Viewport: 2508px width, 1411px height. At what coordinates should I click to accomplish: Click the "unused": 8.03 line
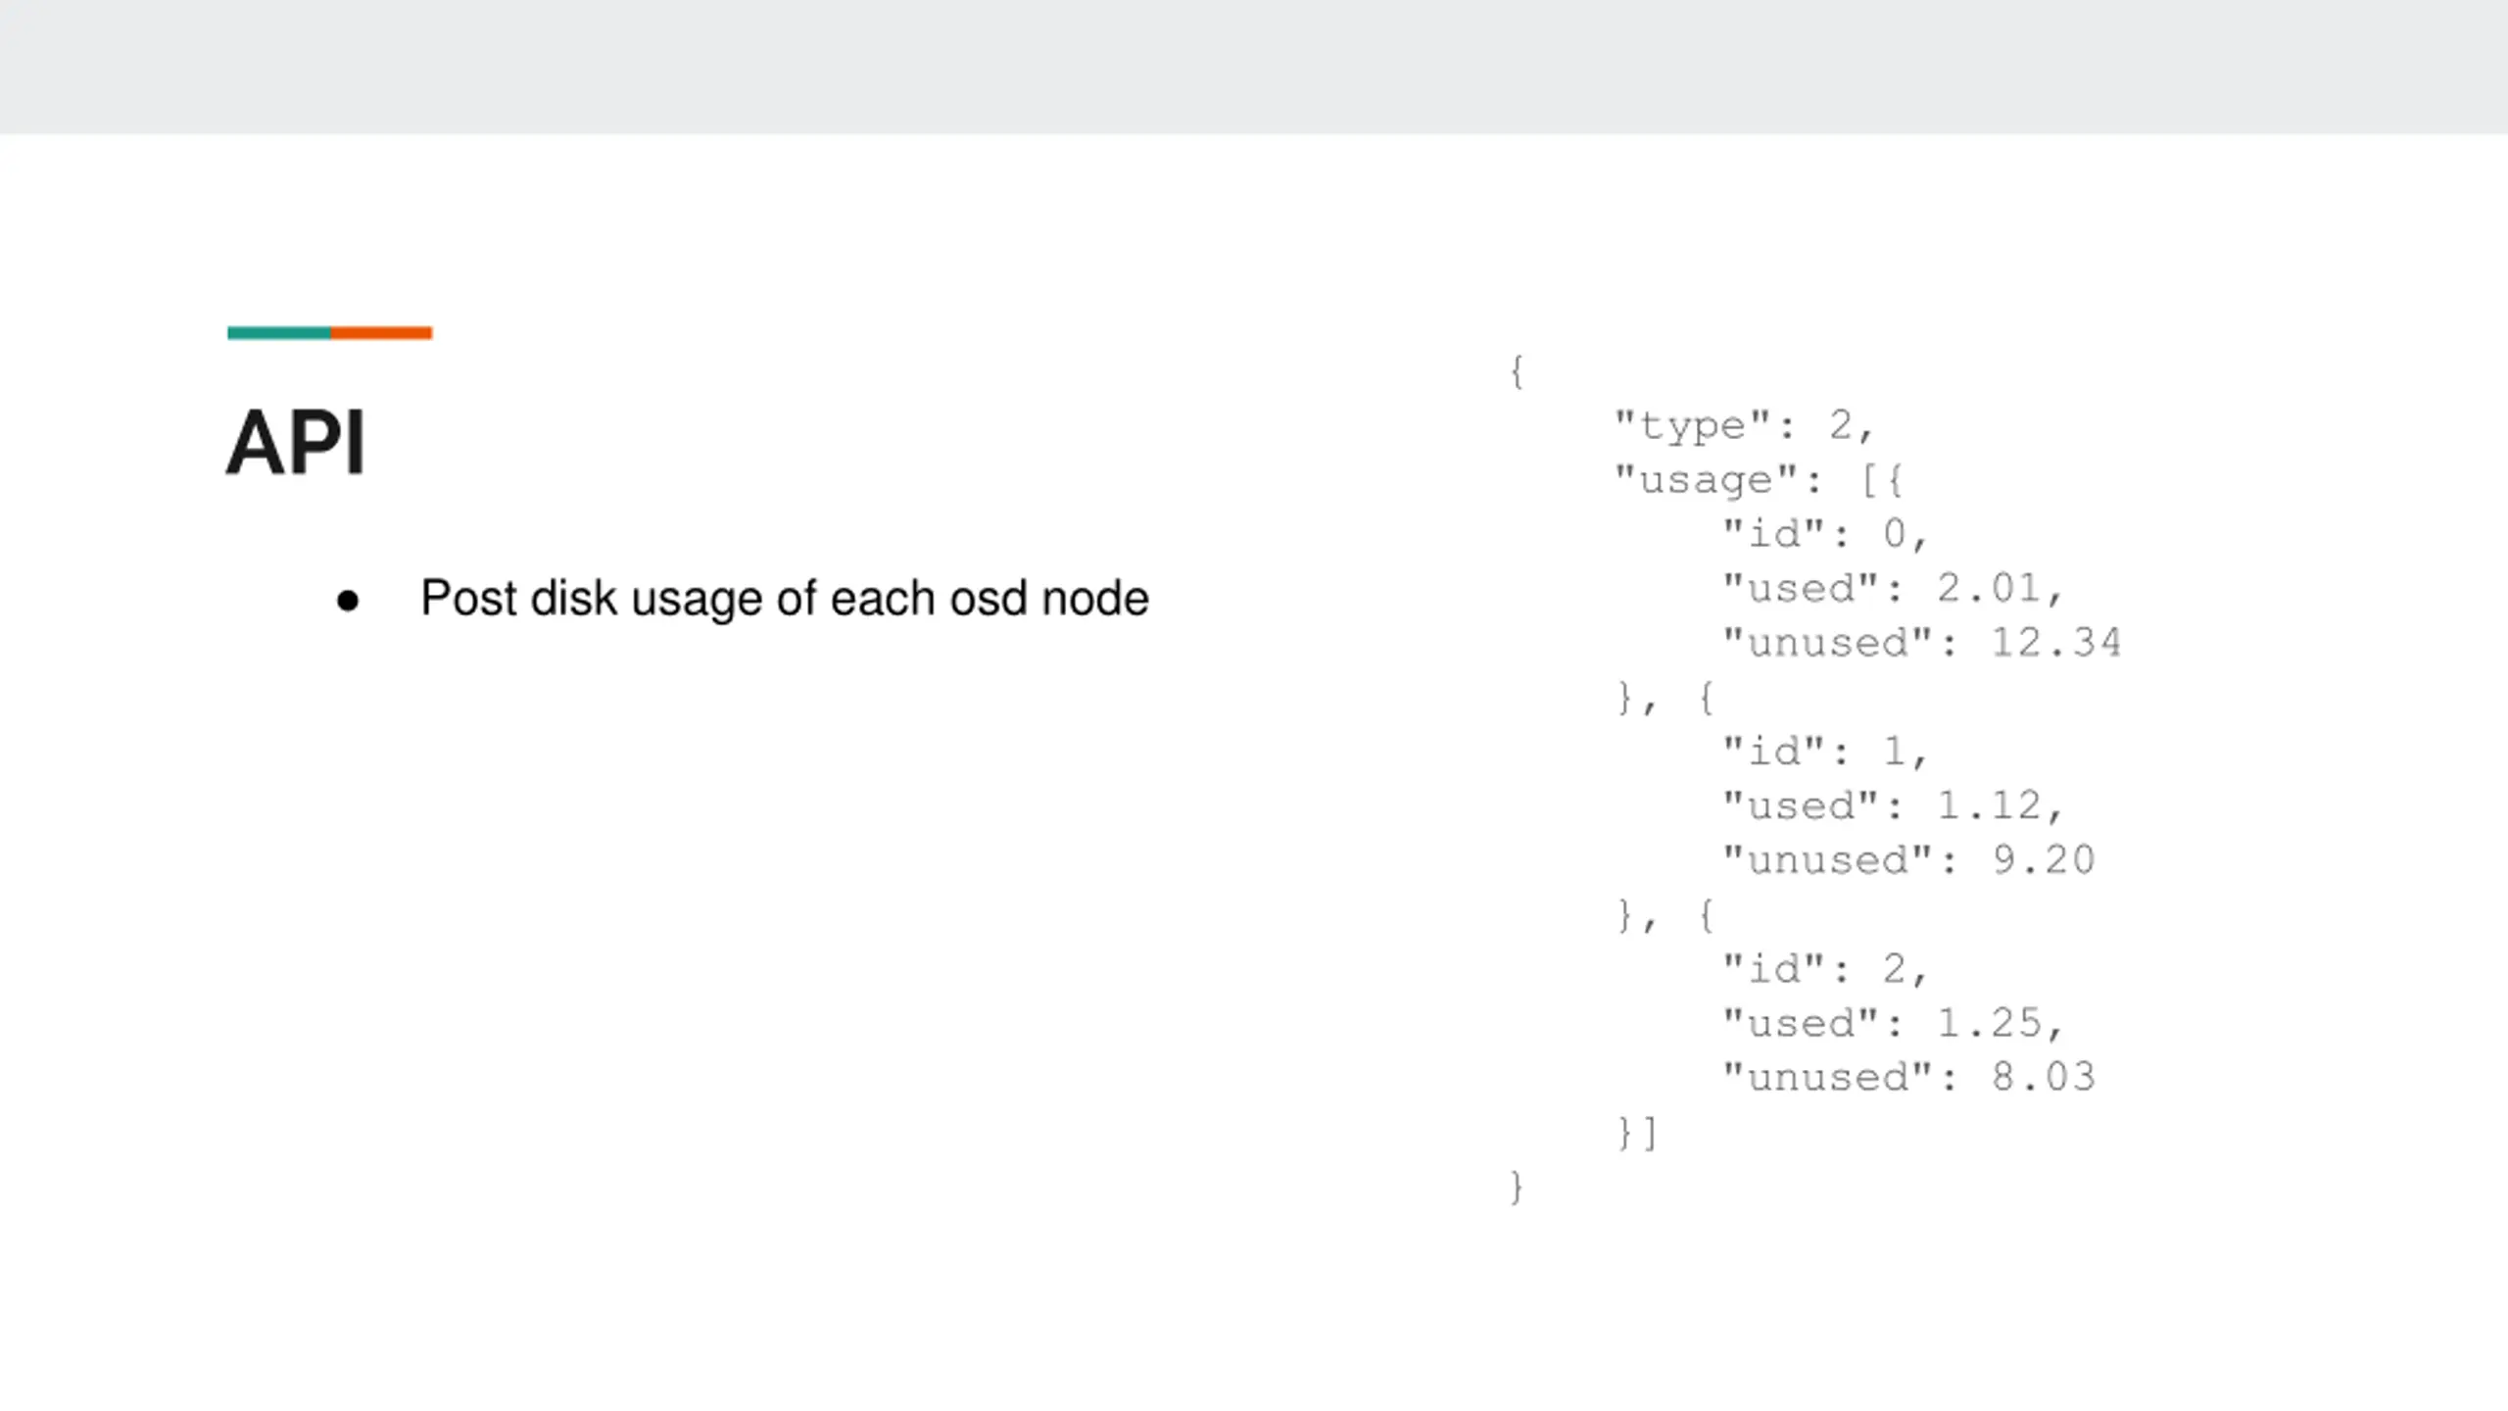(1908, 1077)
